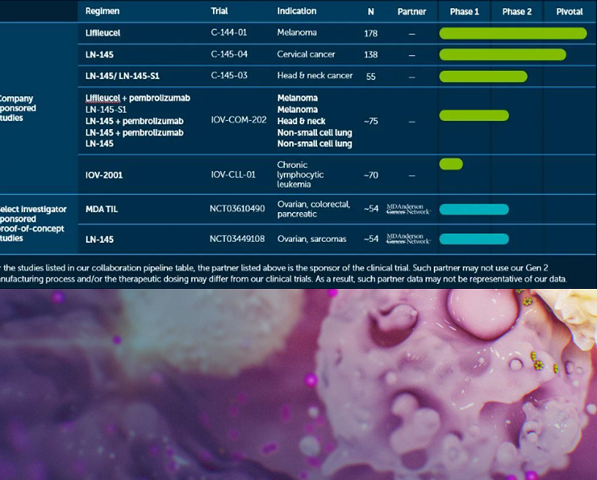Screen dimensions: 597x480
Task: Click the patient count 55
Action: click(x=370, y=77)
